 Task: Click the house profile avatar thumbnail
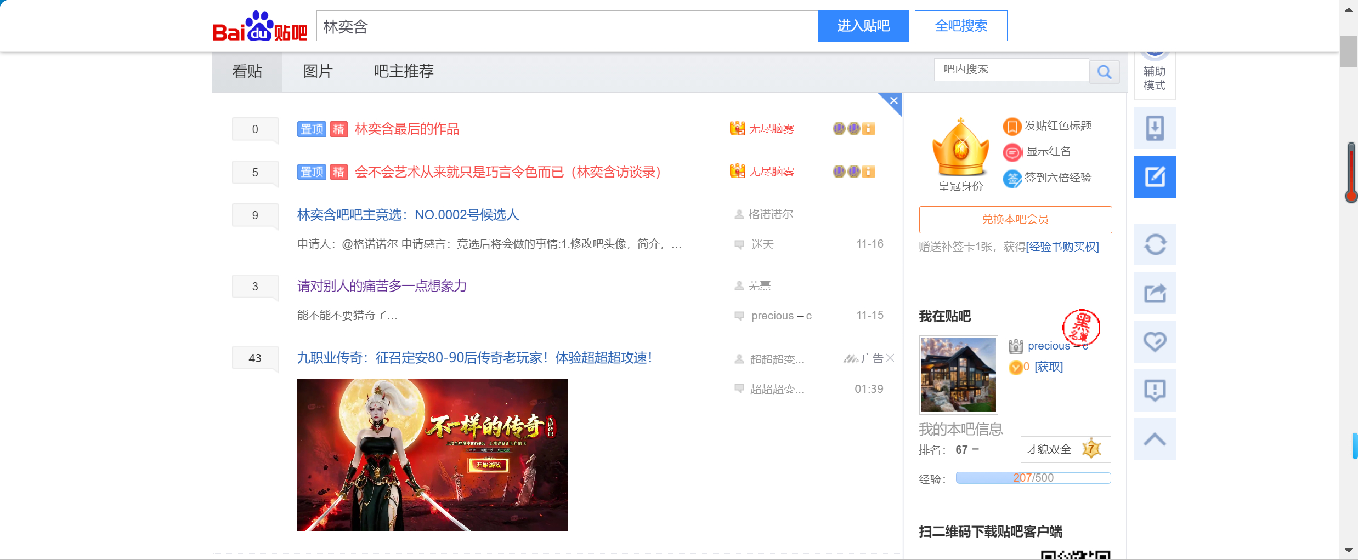pos(958,375)
